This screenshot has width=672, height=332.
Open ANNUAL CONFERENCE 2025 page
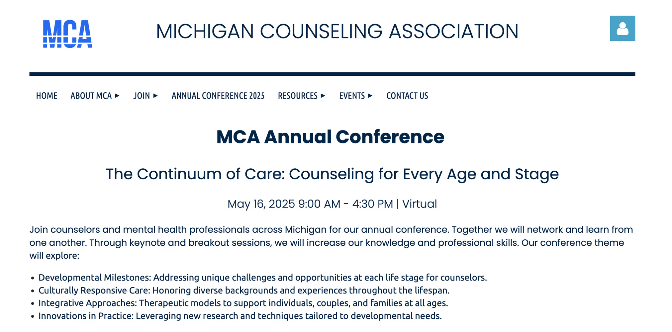pos(218,96)
